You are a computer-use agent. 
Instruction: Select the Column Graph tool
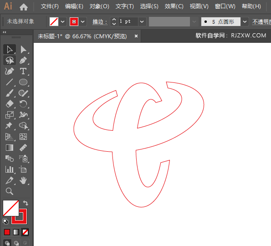click(10, 169)
